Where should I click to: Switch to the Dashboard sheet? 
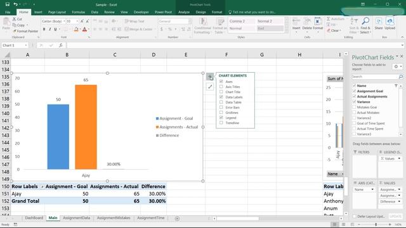(x=34, y=218)
